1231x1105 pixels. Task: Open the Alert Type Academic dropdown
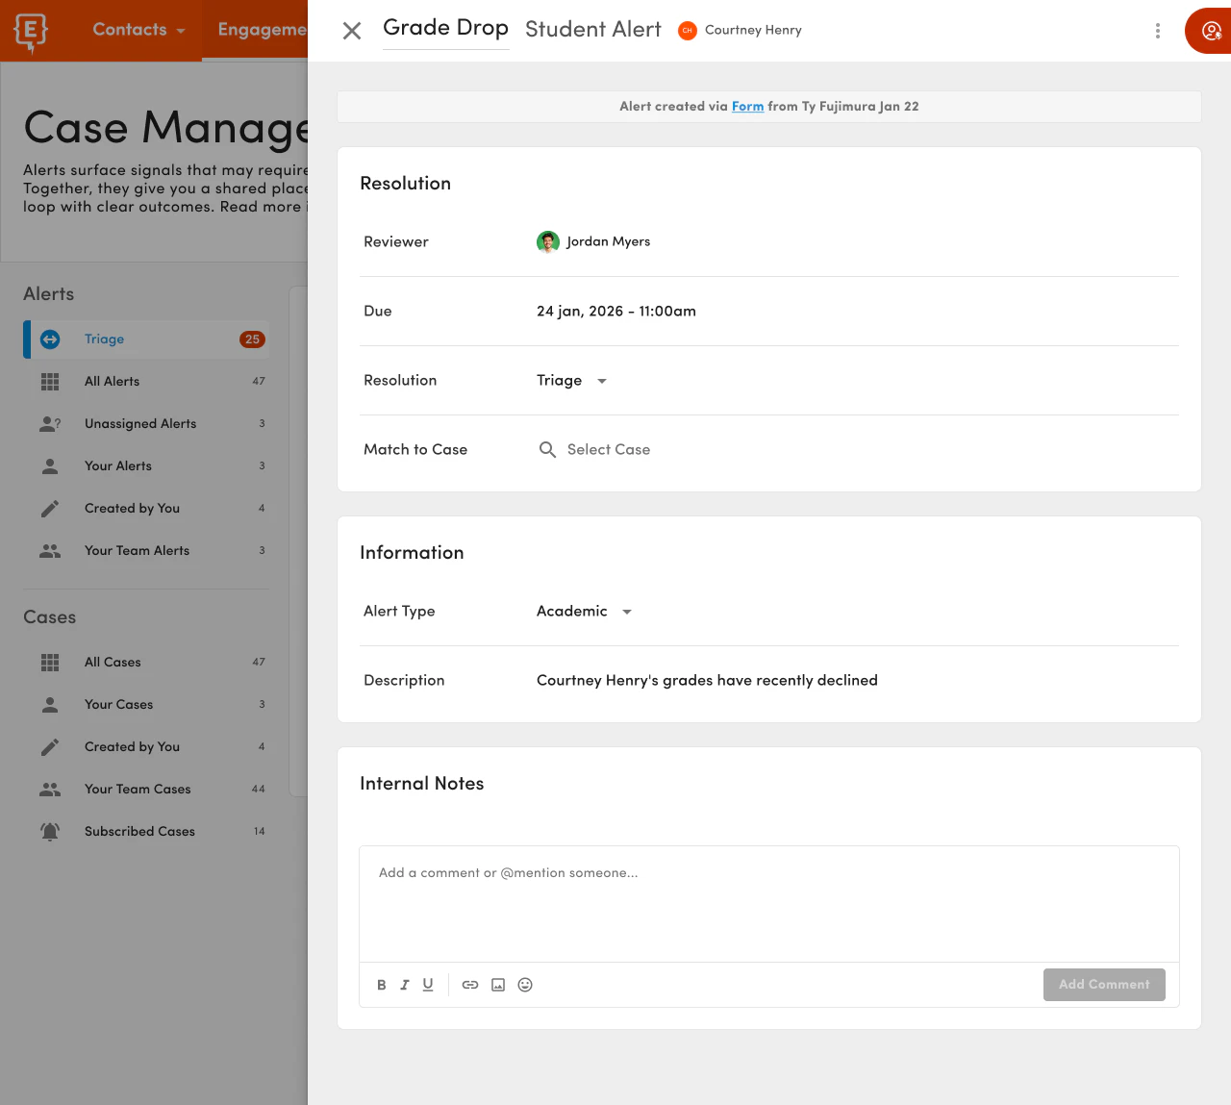585,612
